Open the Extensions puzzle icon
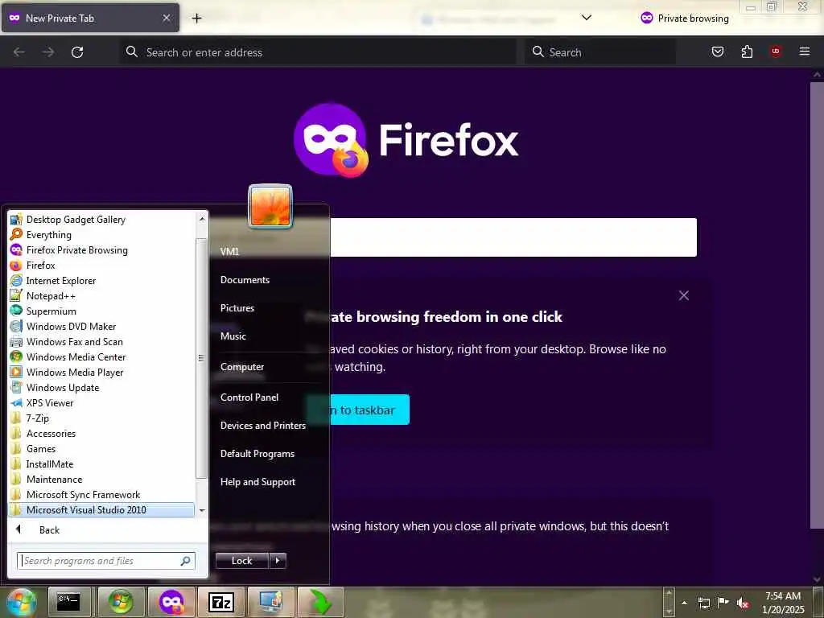 747,51
